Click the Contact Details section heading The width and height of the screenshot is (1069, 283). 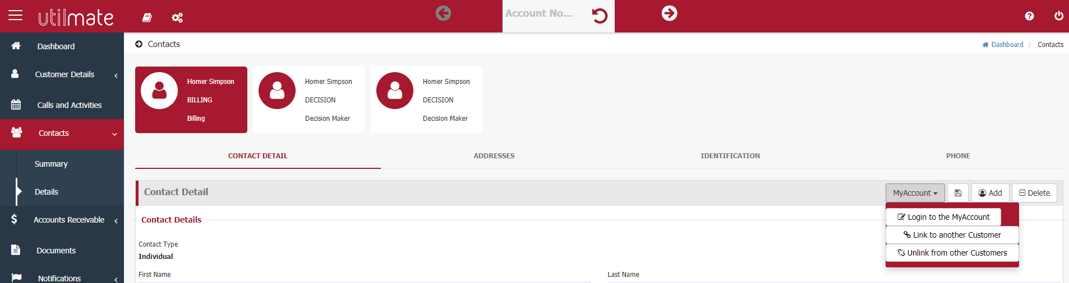click(171, 220)
